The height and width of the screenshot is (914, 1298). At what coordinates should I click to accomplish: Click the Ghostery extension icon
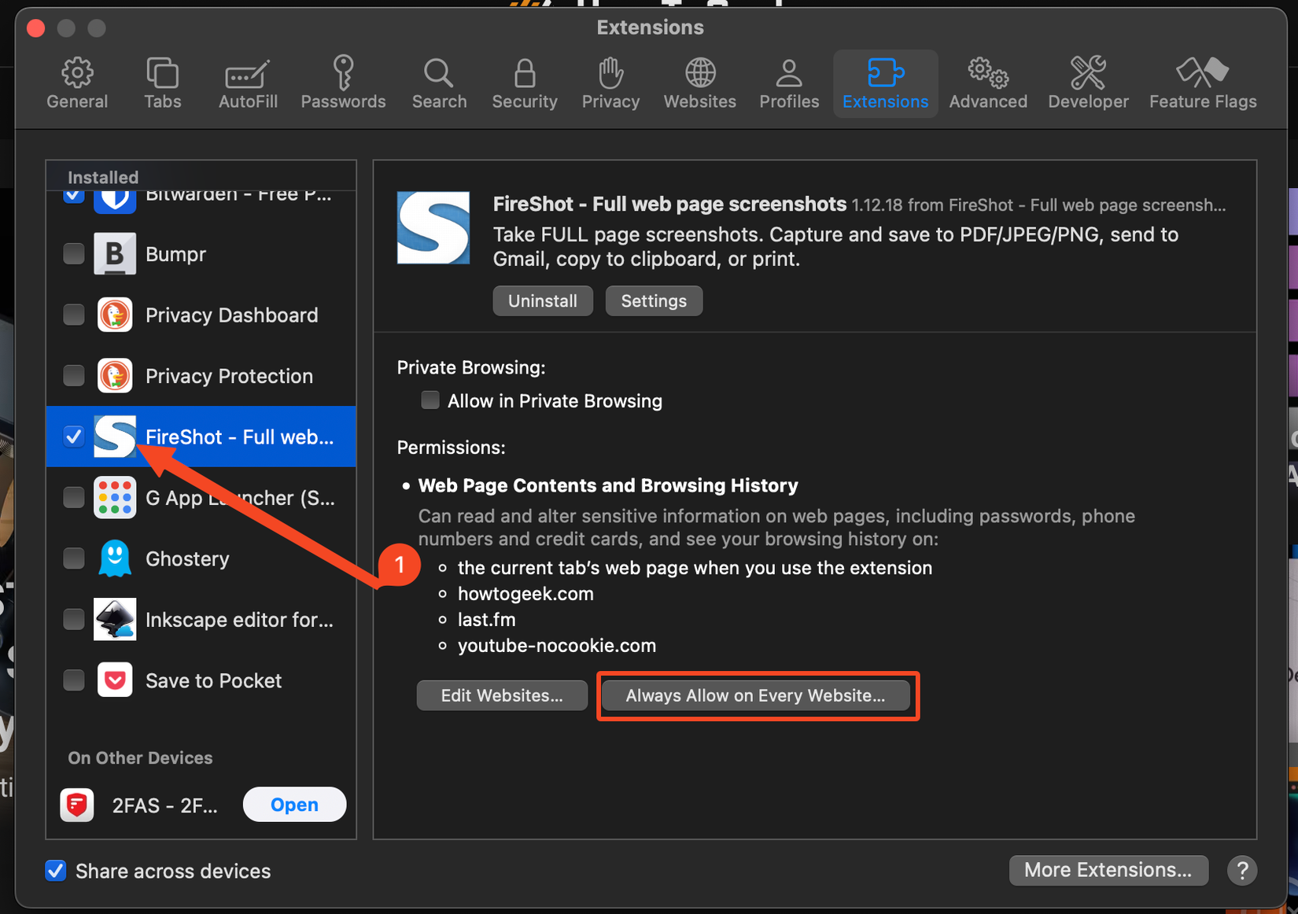[x=115, y=558]
